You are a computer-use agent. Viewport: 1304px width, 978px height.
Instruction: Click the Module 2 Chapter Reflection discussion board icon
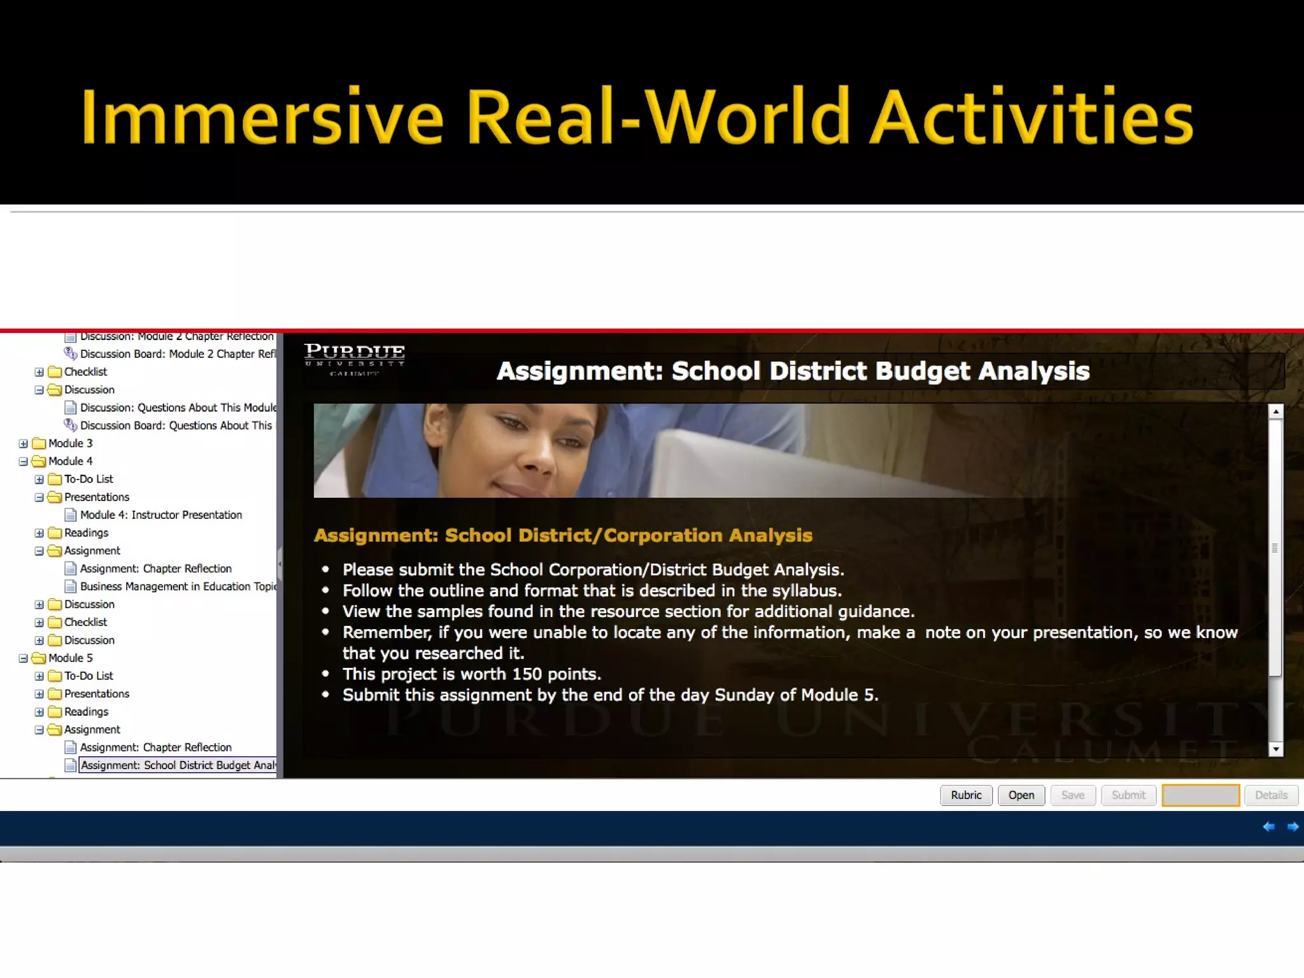(70, 353)
